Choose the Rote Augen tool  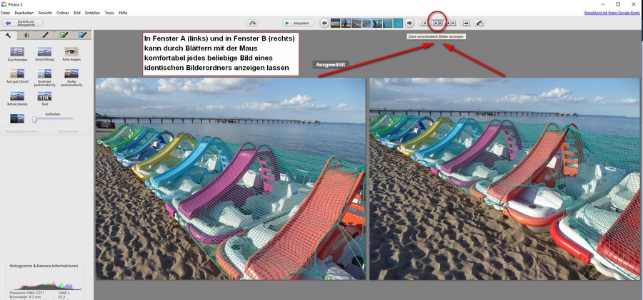point(71,54)
